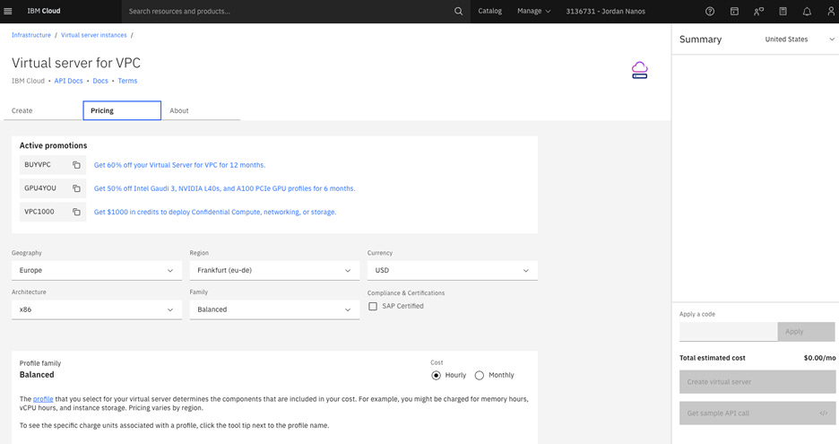
Task: Click the virtual server cloud icon
Action: [639, 70]
